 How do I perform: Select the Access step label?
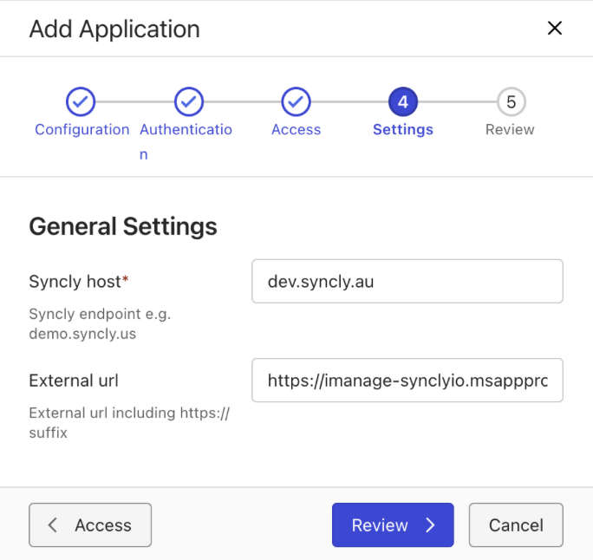[296, 130]
